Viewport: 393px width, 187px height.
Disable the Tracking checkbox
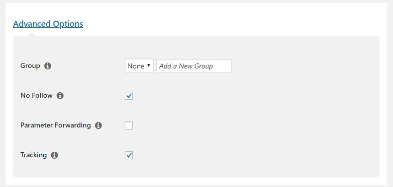[x=129, y=155]
